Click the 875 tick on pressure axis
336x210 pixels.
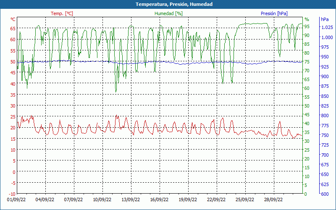coord(325,86)
